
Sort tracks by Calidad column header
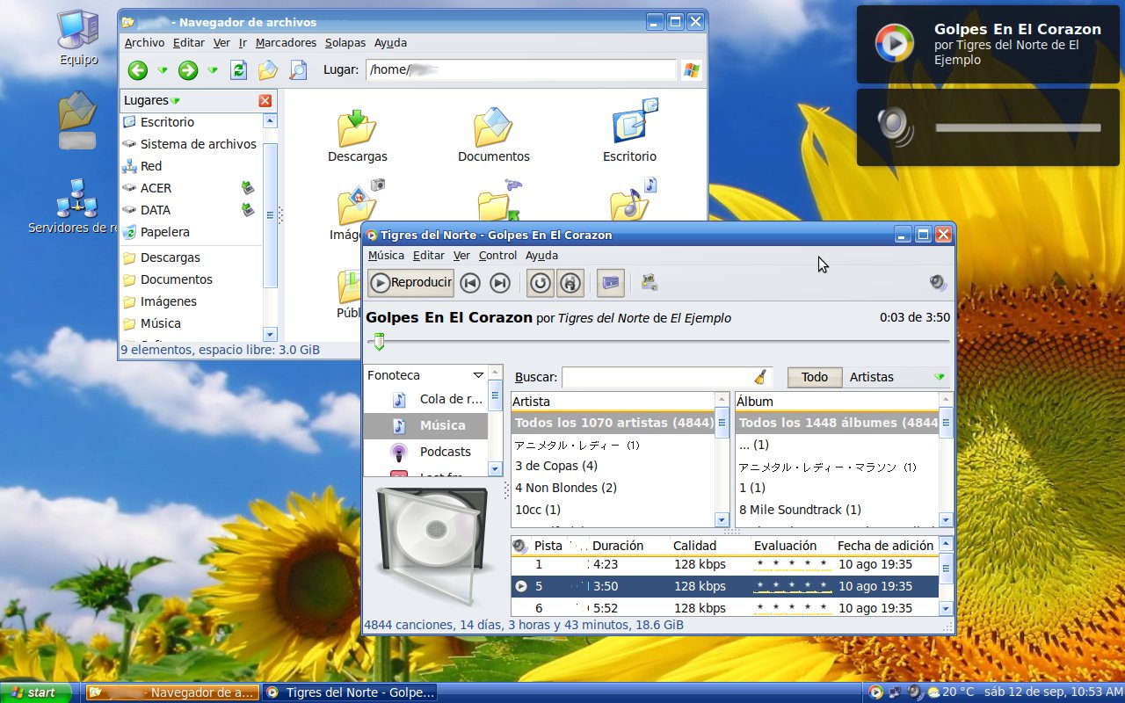click(709, 546)
